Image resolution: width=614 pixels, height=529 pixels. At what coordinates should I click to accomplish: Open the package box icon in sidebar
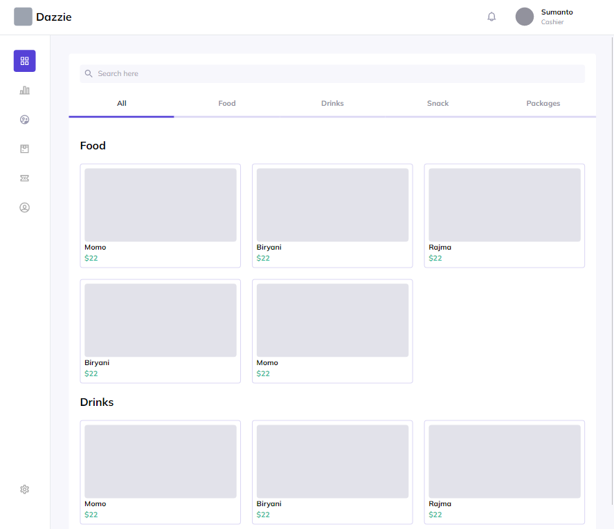25,149
